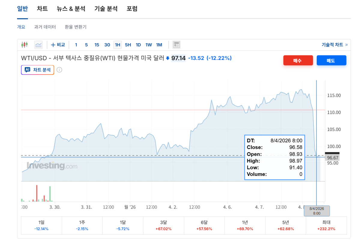Switch the interval to 1D
The height and width of the screenshot is (243, 360).
click(138, 44)
